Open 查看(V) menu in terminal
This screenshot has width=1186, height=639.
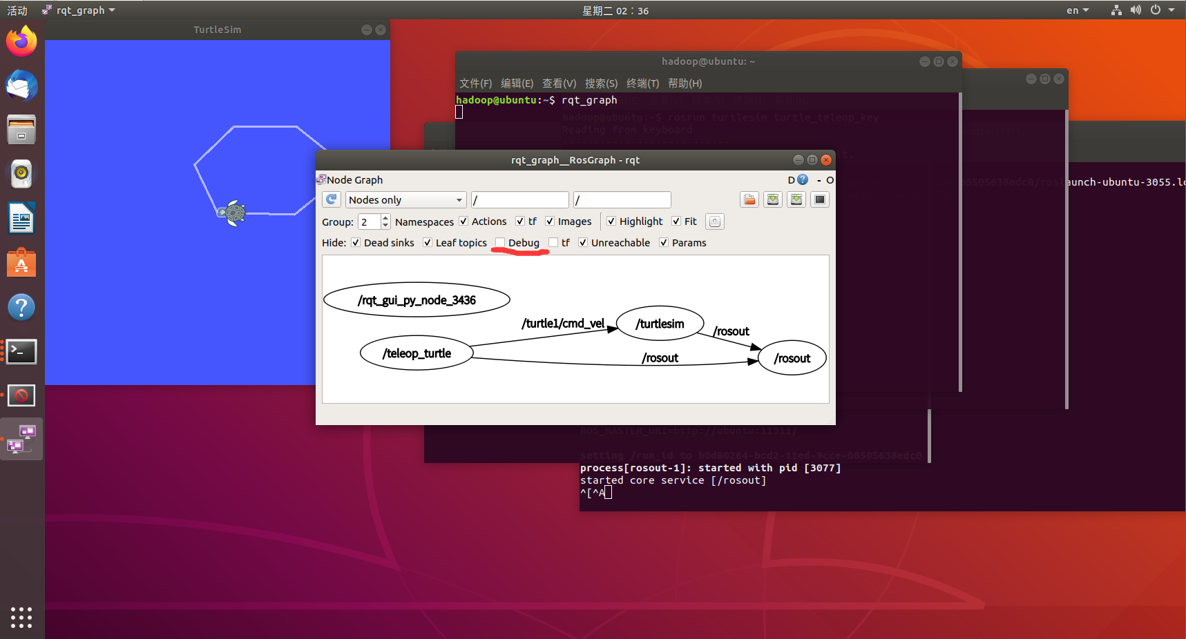click(x=559, y=83)
